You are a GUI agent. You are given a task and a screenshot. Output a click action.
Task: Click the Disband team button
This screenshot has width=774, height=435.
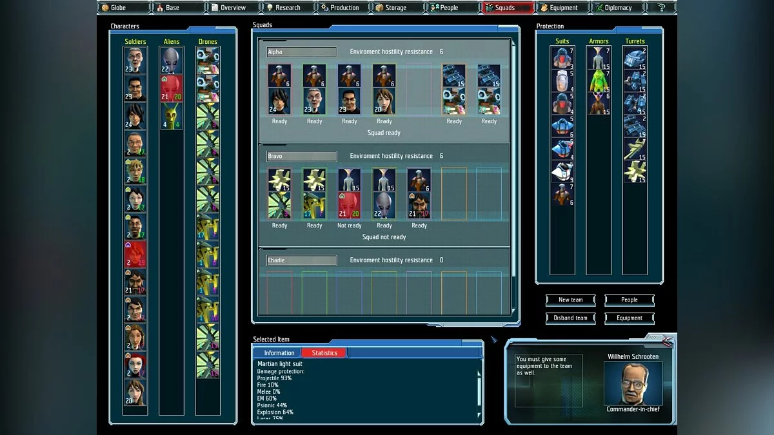click(x=570, y=318)
